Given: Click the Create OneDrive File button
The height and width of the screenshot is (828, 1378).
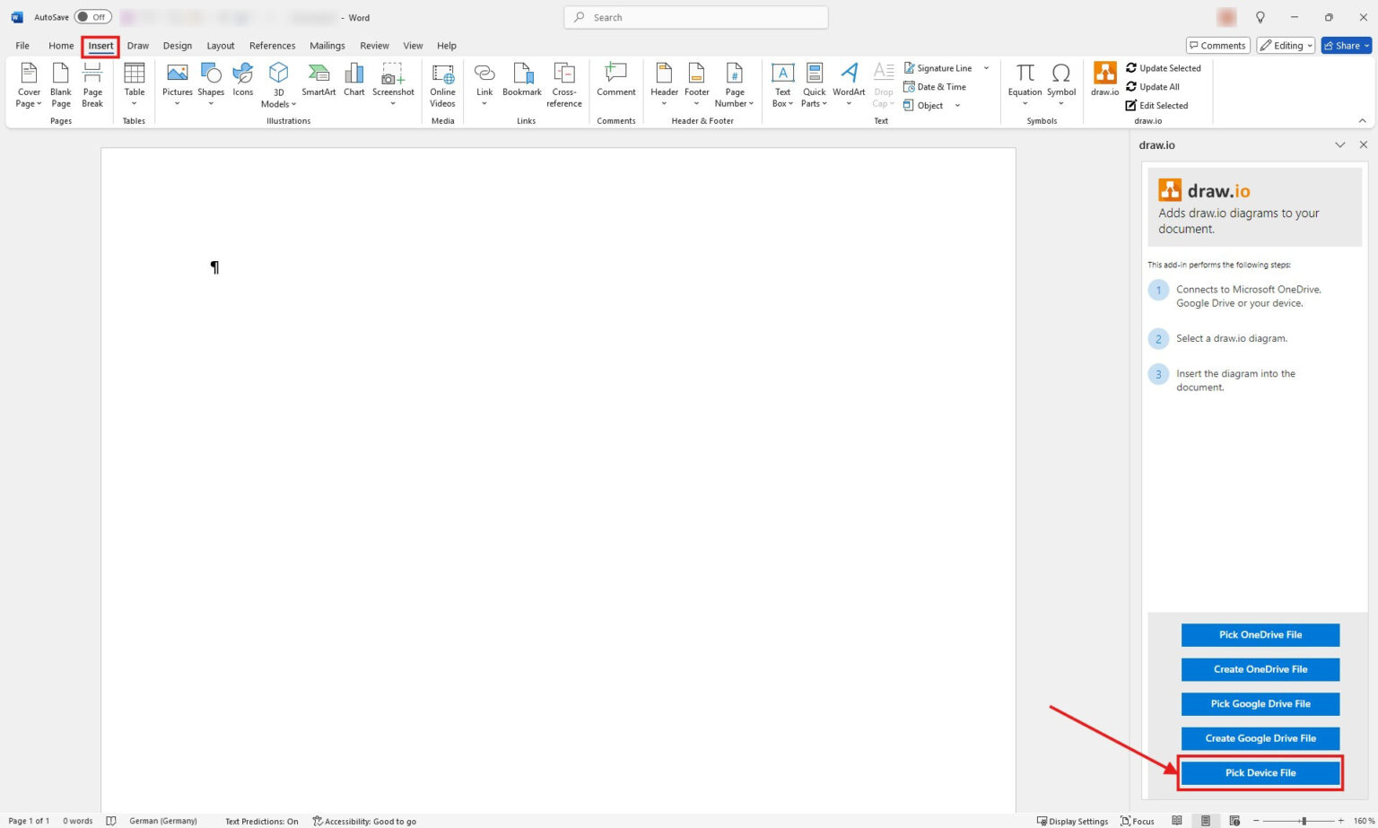Looking at the screenshot, I should click(1260, 668).
